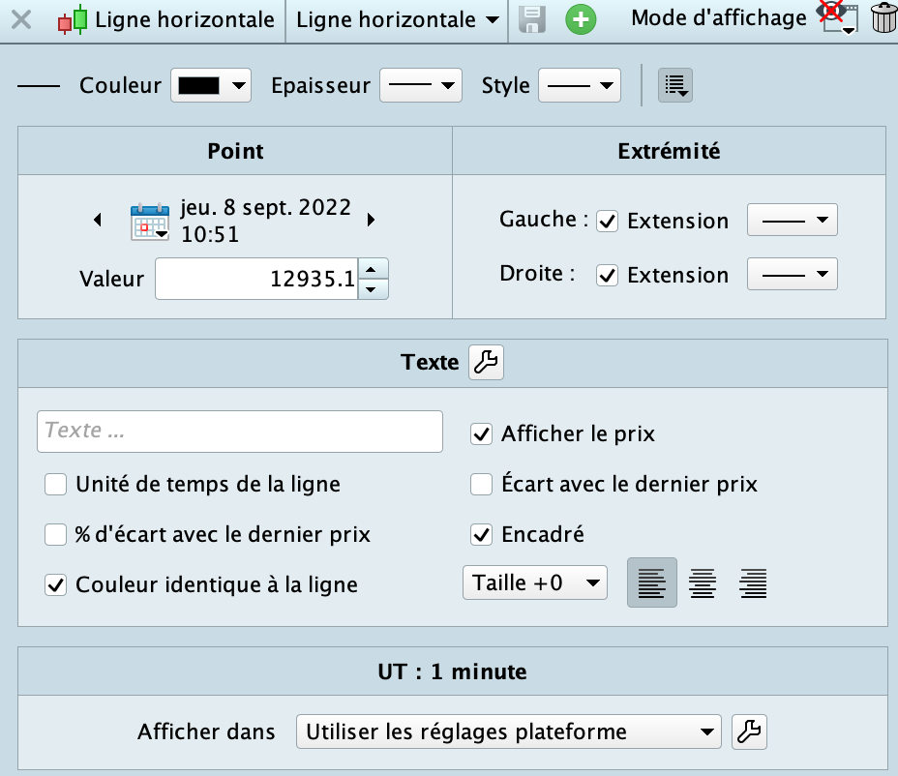The height and width of the screenshot is (776, 898).
Task: Select the center text alignment icon
Action: point(702,583)
